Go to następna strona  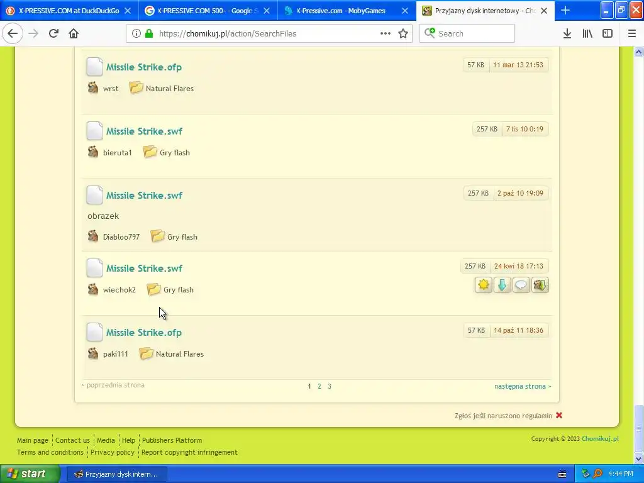[523, 386]
